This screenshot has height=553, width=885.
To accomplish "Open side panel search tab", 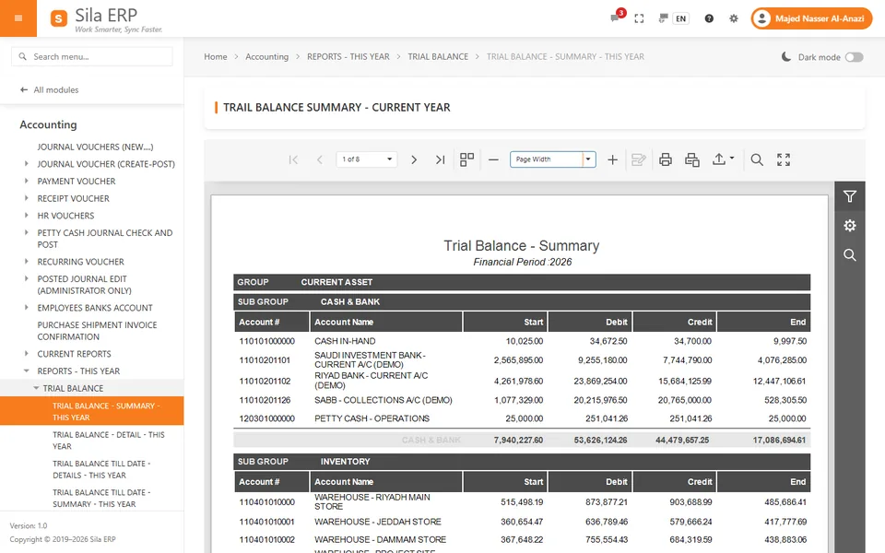I will click(x=849, y=255).
